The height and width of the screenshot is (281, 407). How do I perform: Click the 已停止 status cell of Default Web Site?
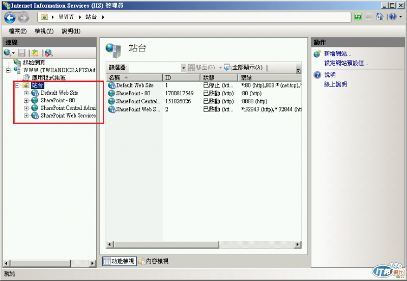click(x=218, y=85)
